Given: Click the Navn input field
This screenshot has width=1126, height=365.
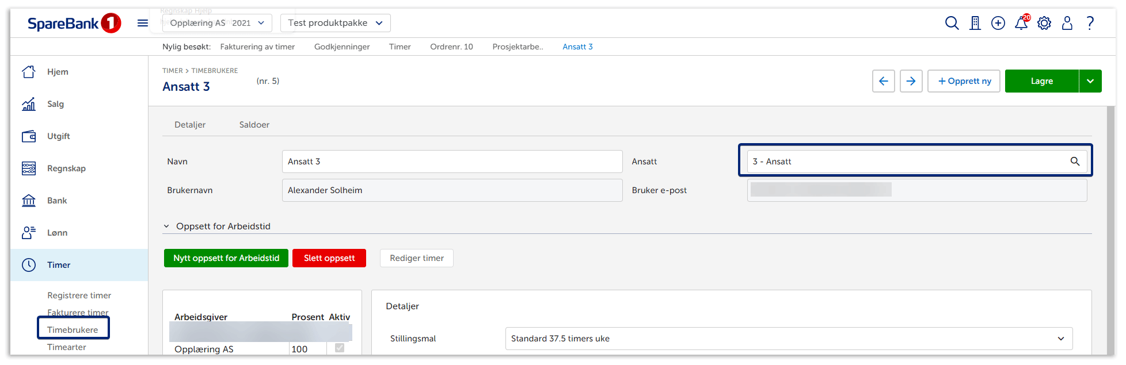Looking at the screenshot, I should [x=452, y=162].
